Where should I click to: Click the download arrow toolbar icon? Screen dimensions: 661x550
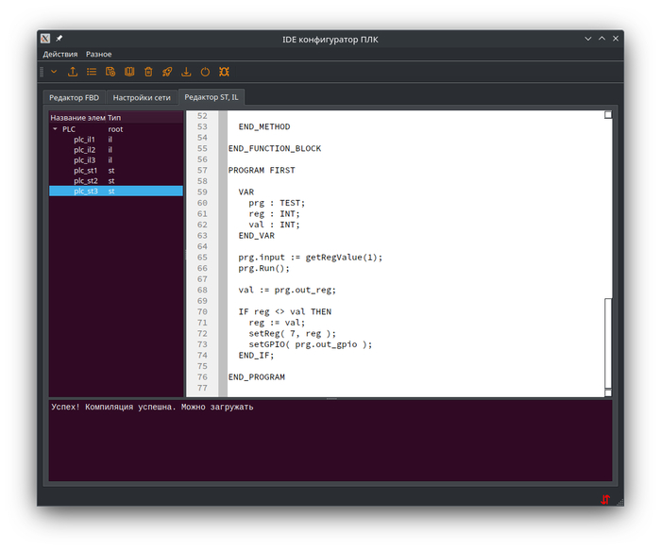tap(186, 72)
